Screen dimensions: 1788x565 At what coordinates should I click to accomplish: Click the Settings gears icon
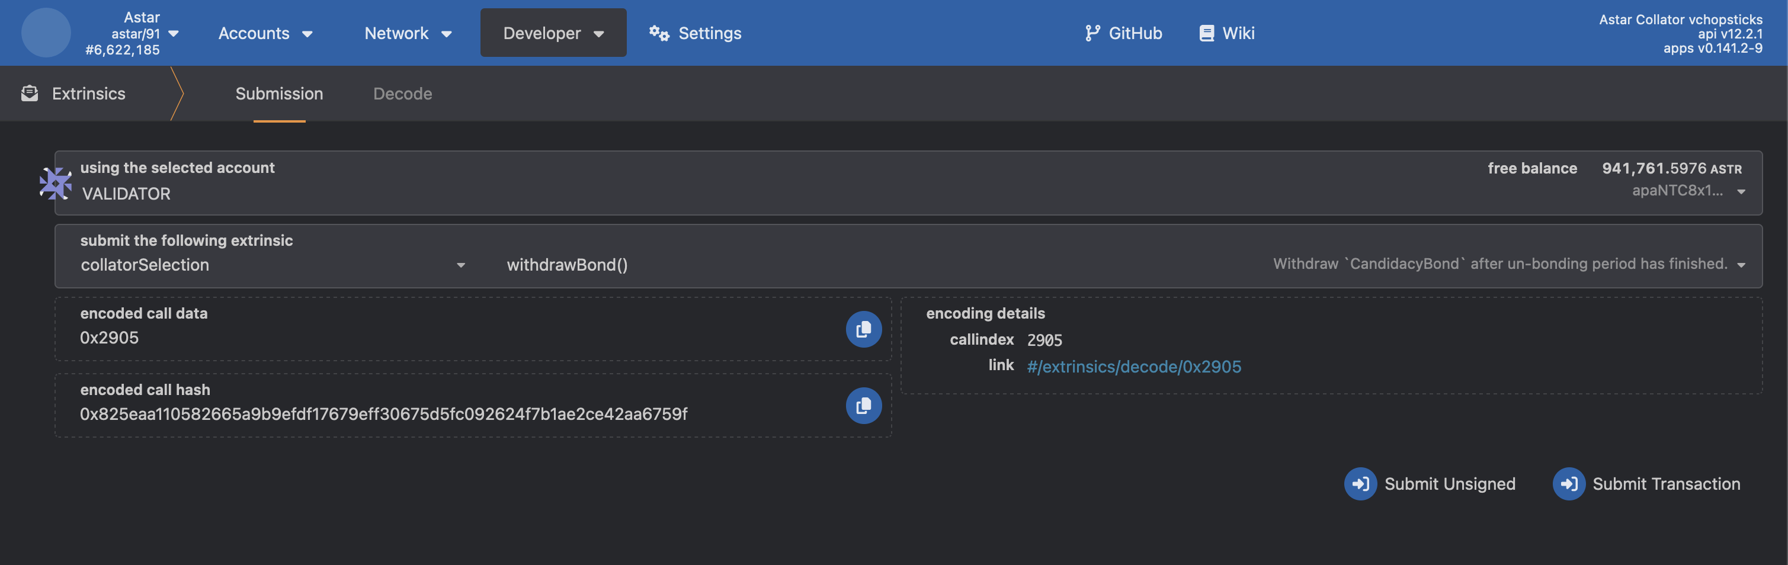[659, 33]
